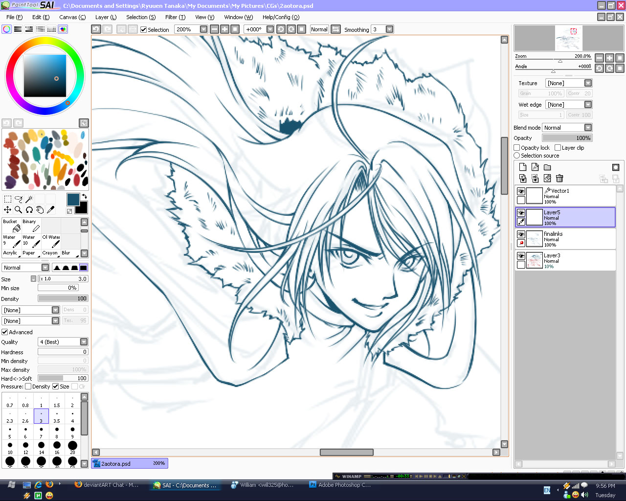Viewport: 626px width, 501px height.
Task: Hide the Vector1 layer
Action: 521,191
